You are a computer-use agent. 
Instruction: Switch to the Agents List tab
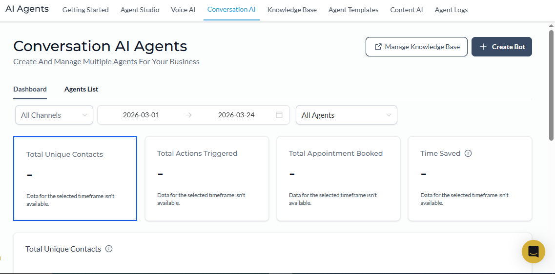point(81,89)
